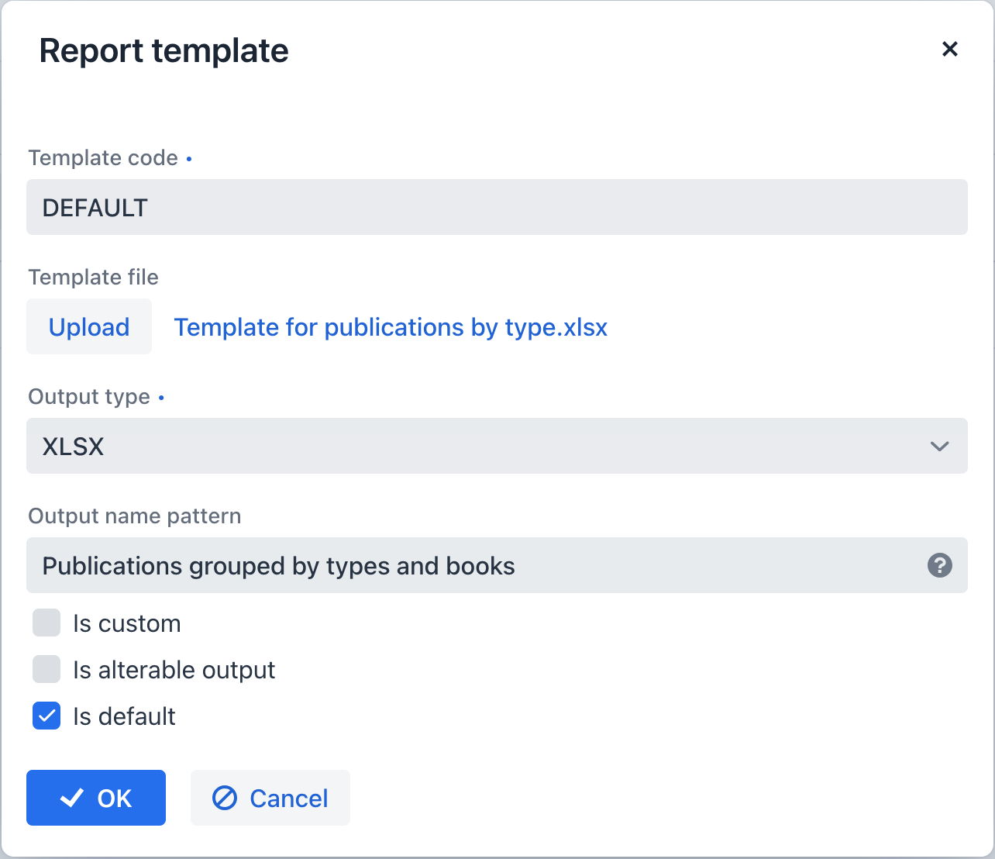Click the checkmark icon inside the OK button

pyautogui.click(x=71, y=797)
